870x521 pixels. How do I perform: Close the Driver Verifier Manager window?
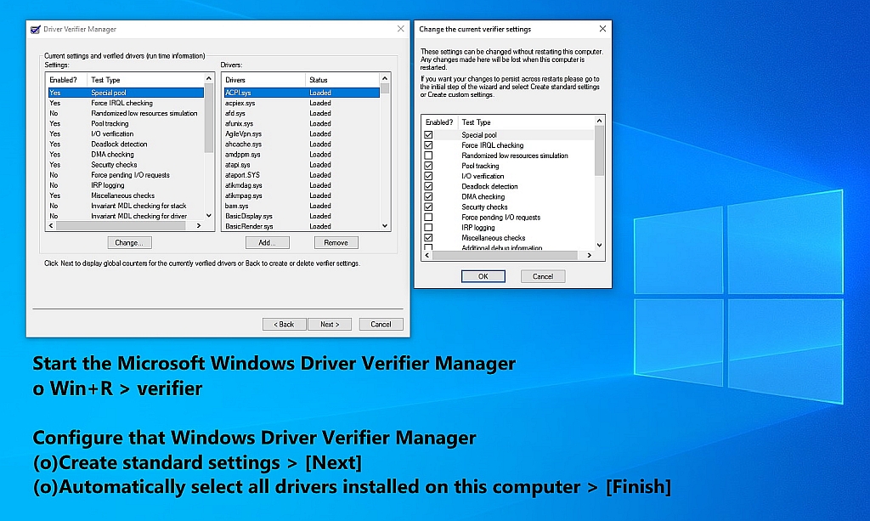point(401,29)
